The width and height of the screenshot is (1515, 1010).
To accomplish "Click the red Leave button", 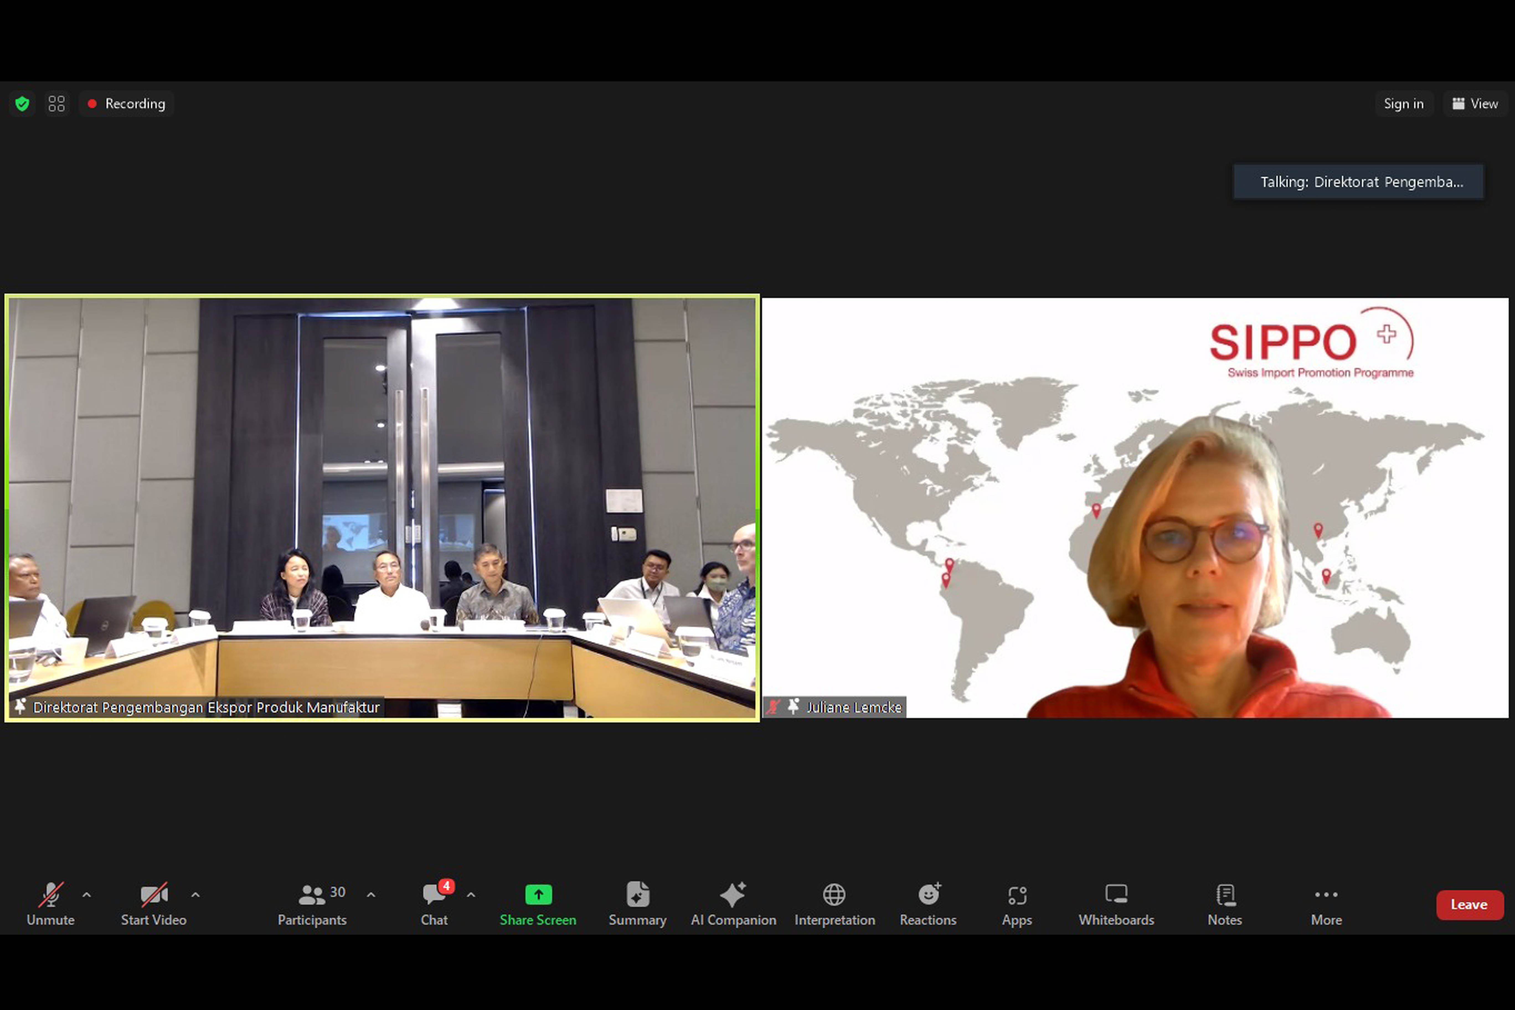I will [x=1470, y=905].
